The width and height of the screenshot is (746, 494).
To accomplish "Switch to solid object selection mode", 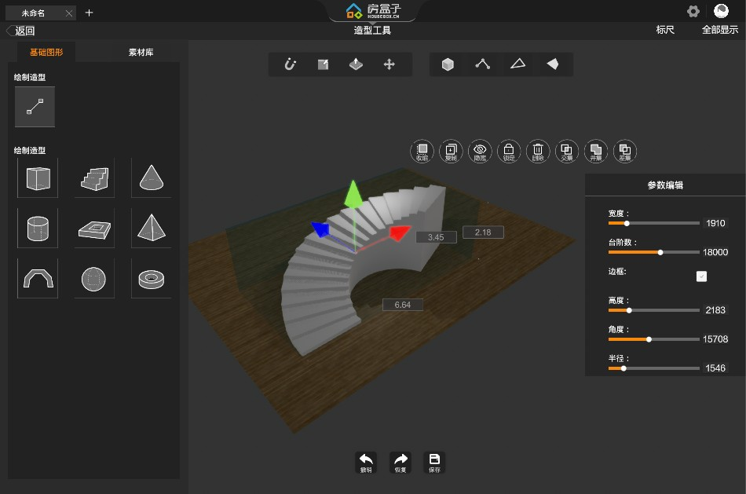I will coord(448,64).
